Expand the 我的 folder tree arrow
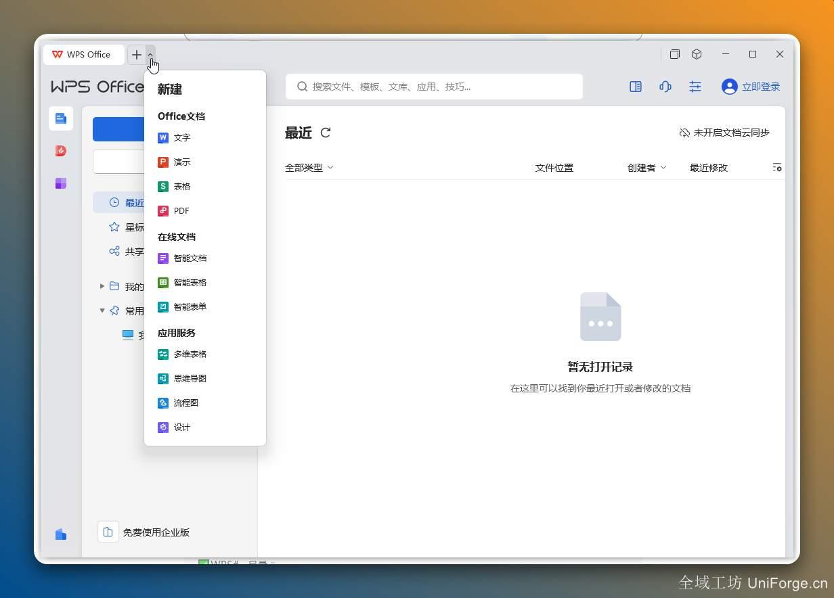This screenshot has height=598, width=834. coord(102,286)
